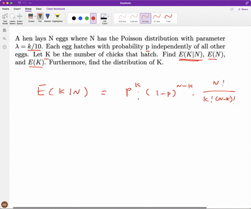Open the Ink Color picker

coord(104,19)
